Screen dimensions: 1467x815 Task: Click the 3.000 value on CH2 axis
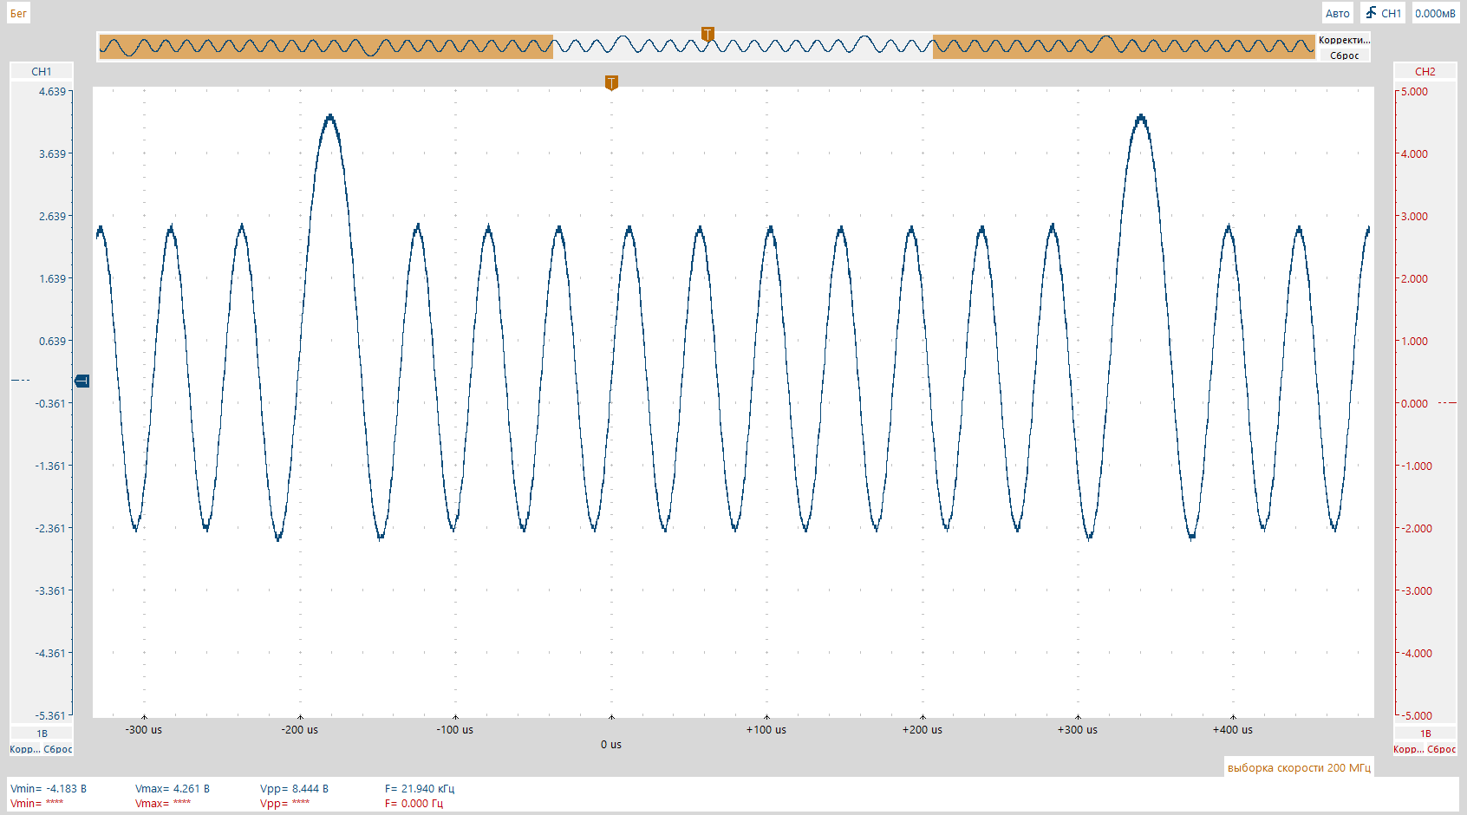[1415, 216]
